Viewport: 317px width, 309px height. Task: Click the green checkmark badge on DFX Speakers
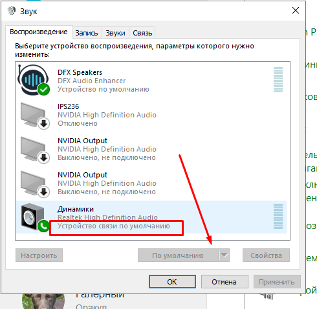point(44,89)
